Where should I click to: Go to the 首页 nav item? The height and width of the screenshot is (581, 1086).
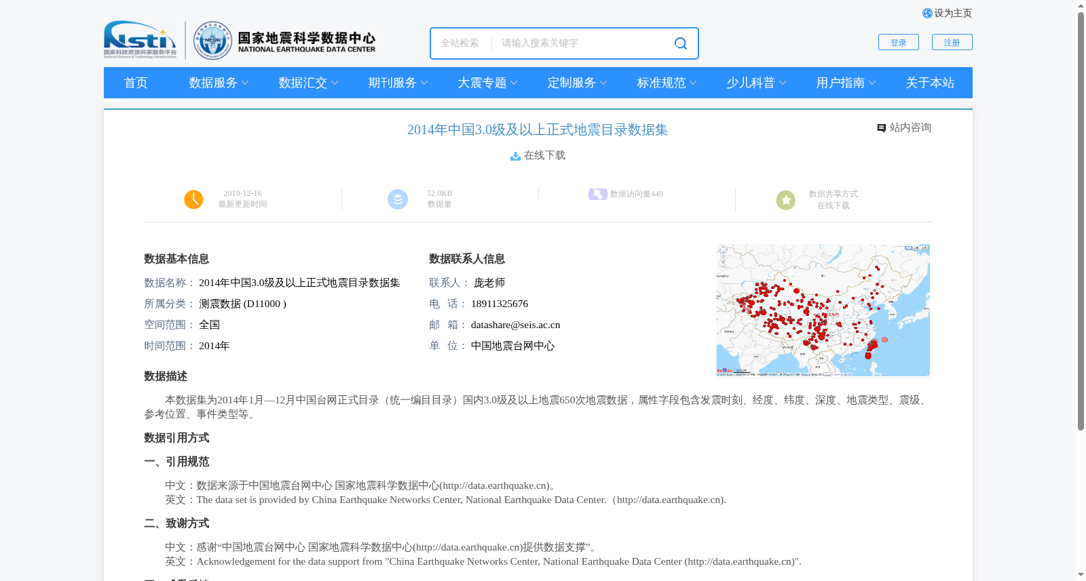click(x=136, y=83)
